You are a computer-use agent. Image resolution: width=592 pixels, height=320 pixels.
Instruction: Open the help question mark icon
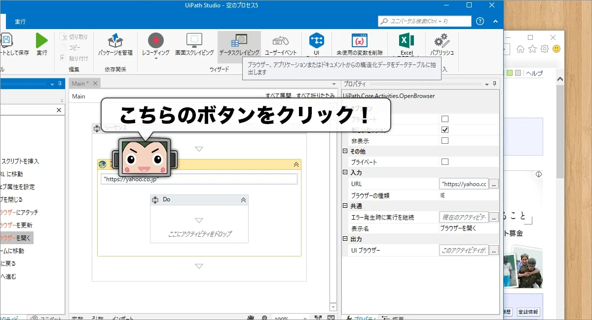coord(480,21)
